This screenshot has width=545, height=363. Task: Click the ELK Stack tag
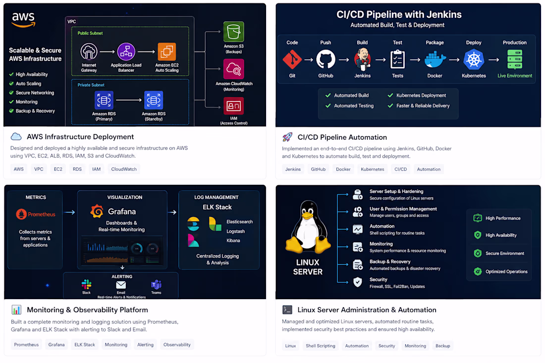tap(84, 345)
